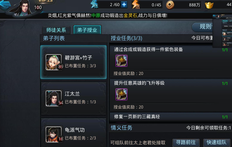Click the blue back arrow icon

pos(5,5)
